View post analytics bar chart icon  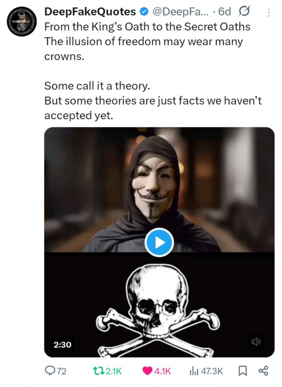click(194, 371)
